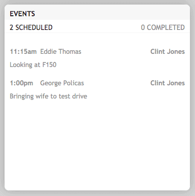The height and width of the screenshot is (196, 195).
Task: Open Clint Jones on Eddie Thomas event
Action: (x=168, y=52)
